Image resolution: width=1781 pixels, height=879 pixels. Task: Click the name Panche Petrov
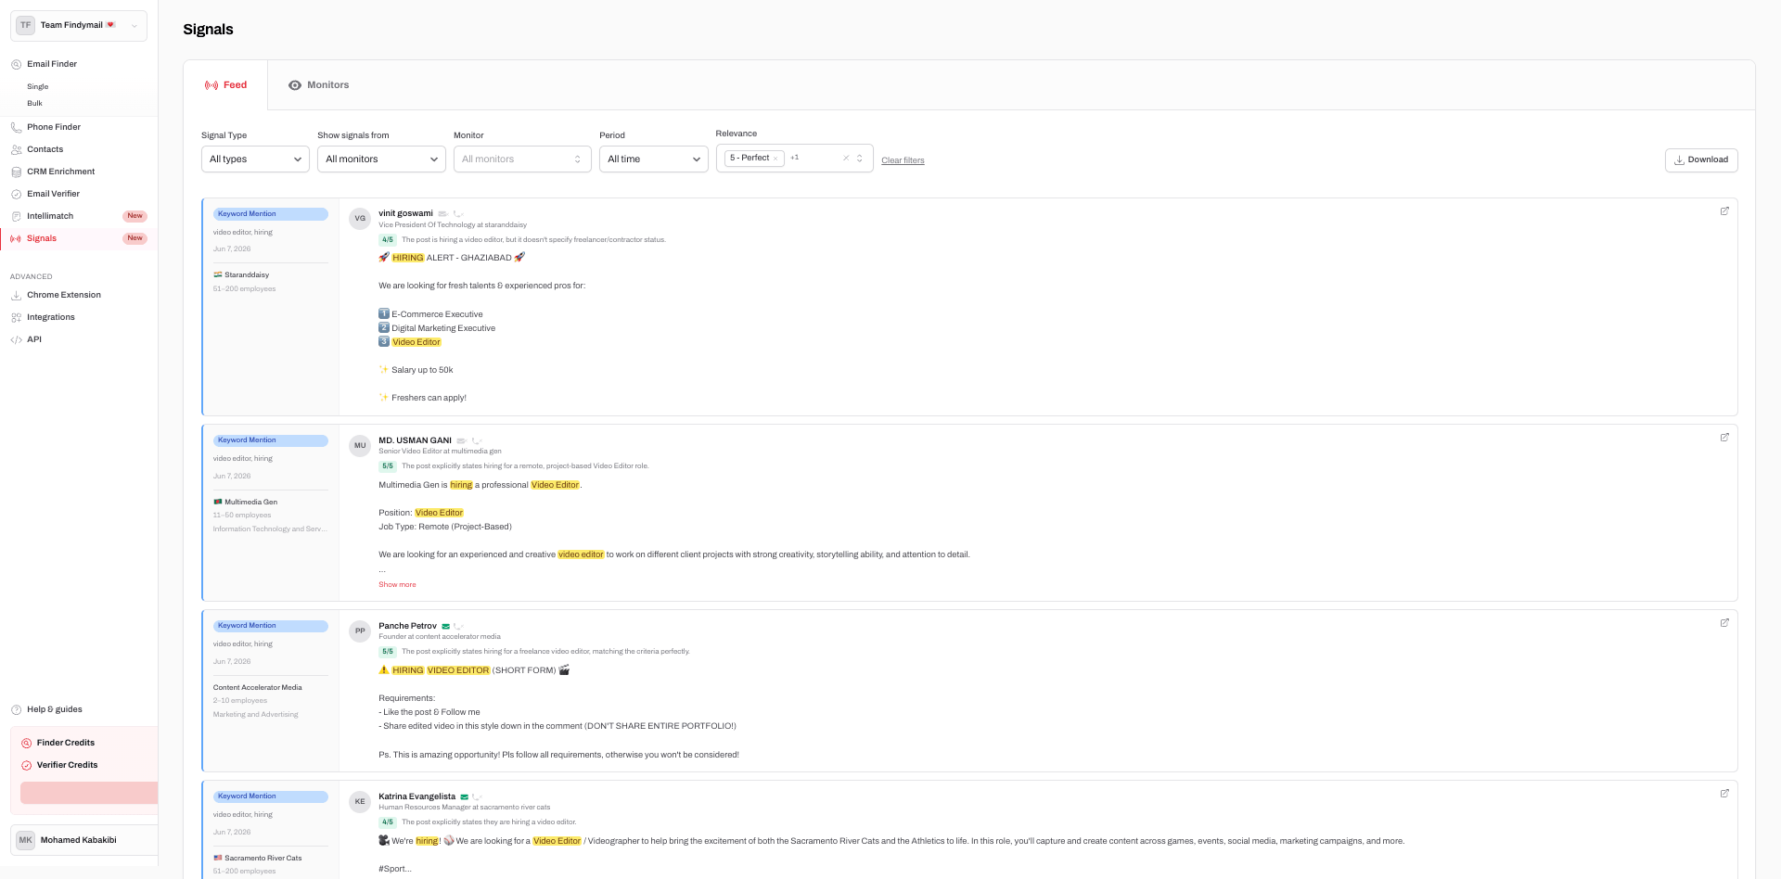407,626
